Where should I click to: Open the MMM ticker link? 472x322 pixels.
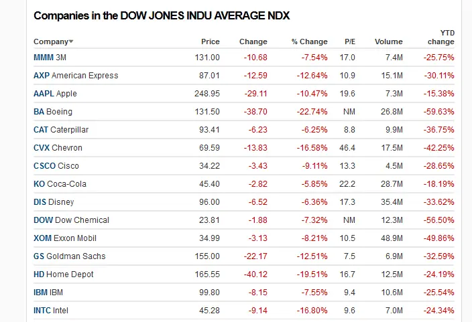[43, 58]
